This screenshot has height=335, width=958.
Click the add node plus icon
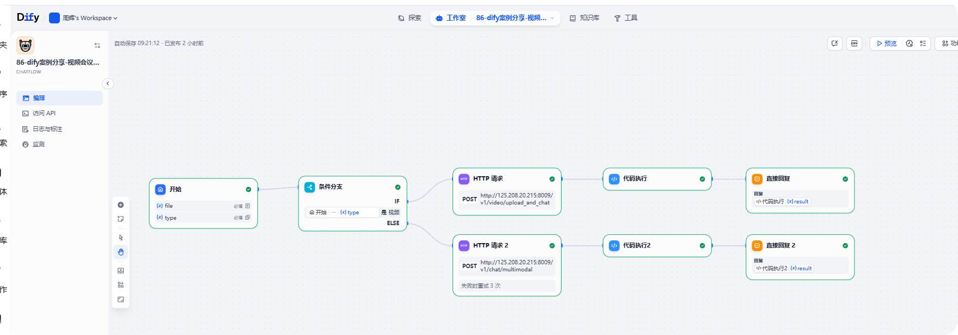[x=121, y=205]
